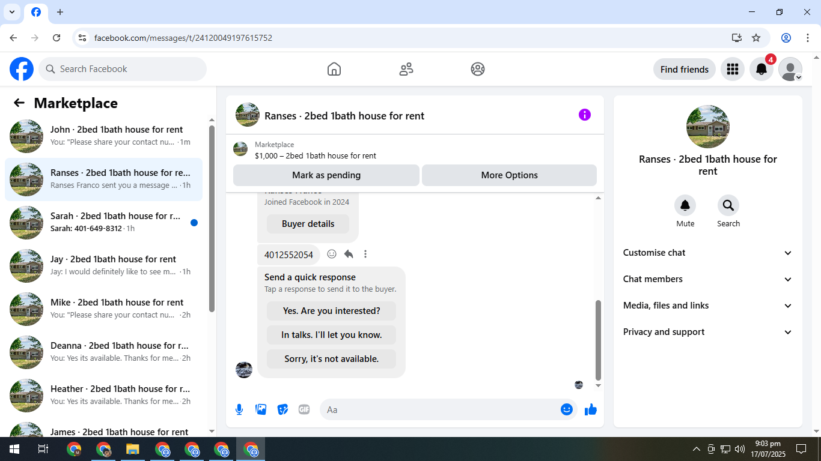Search in conversation with magnifier icon

point(728,205)
